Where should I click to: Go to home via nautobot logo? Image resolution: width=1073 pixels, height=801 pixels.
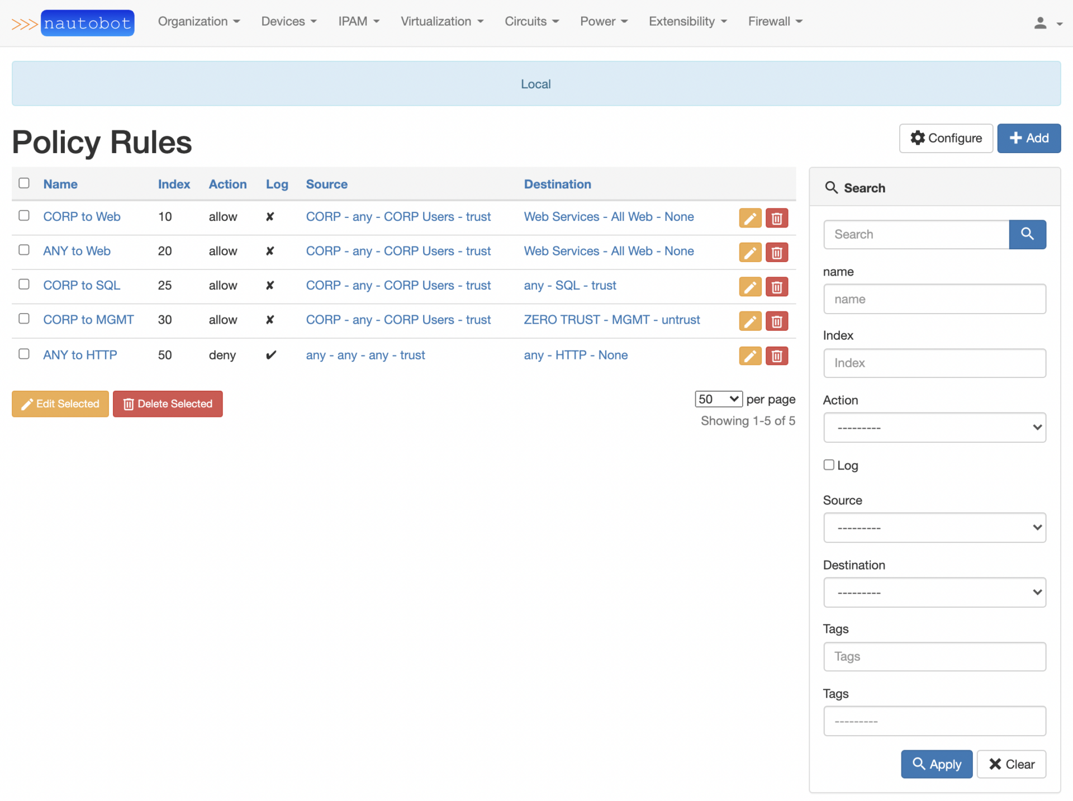pyautogui.click(x=73, y=23)
